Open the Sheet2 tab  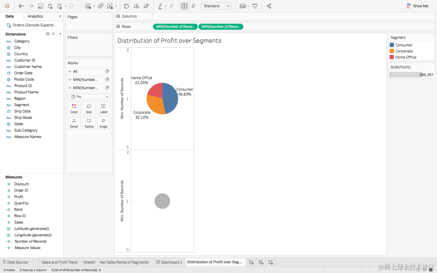(x=89, y=262)
